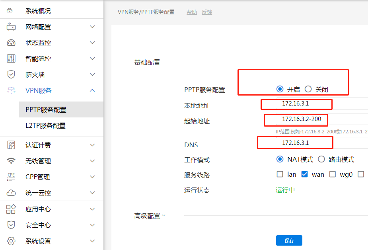Image resolution: width=368 pixels, height=250 pixels.
Task: Expand the 高级配置 section
Action: (x=150, y=216)
